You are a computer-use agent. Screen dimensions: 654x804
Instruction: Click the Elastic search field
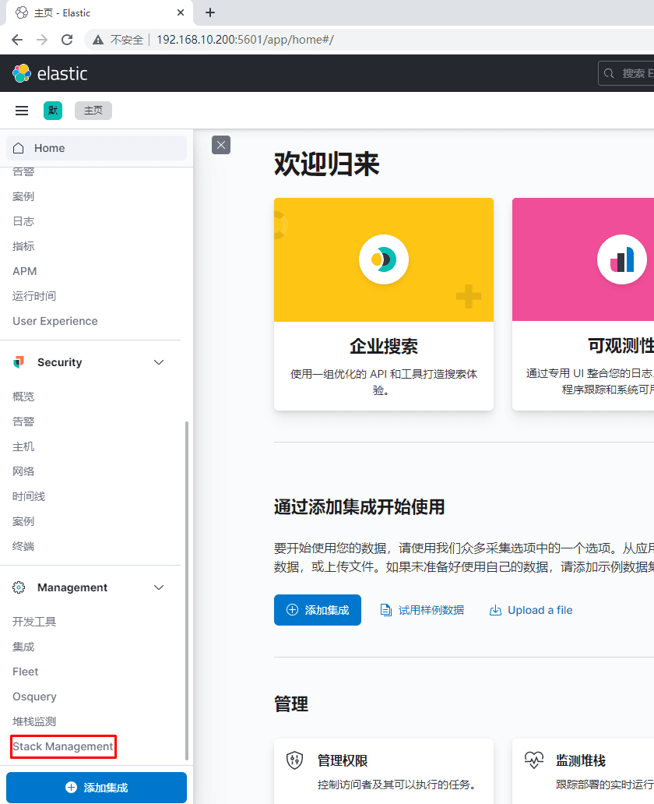pyautogui.click(x=626, y=73)
